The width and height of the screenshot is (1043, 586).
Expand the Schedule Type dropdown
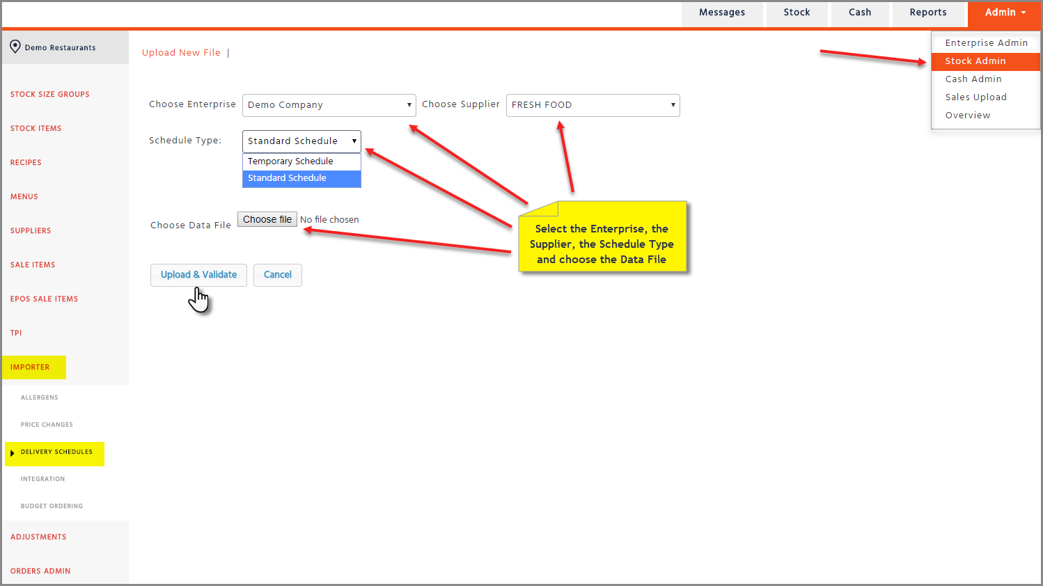[x=301, y=141]
